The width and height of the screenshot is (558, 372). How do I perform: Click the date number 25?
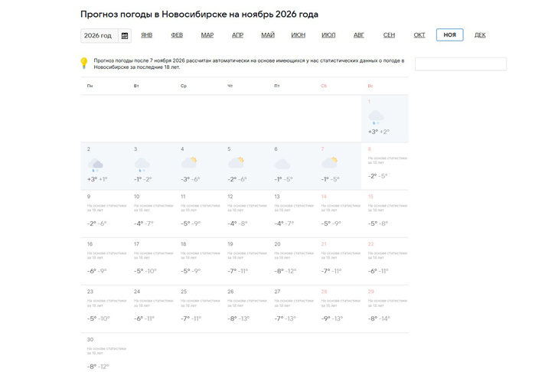tap(184, 292)
